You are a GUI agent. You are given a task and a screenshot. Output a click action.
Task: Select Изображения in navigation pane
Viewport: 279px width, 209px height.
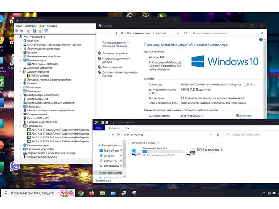pos(112,166)
